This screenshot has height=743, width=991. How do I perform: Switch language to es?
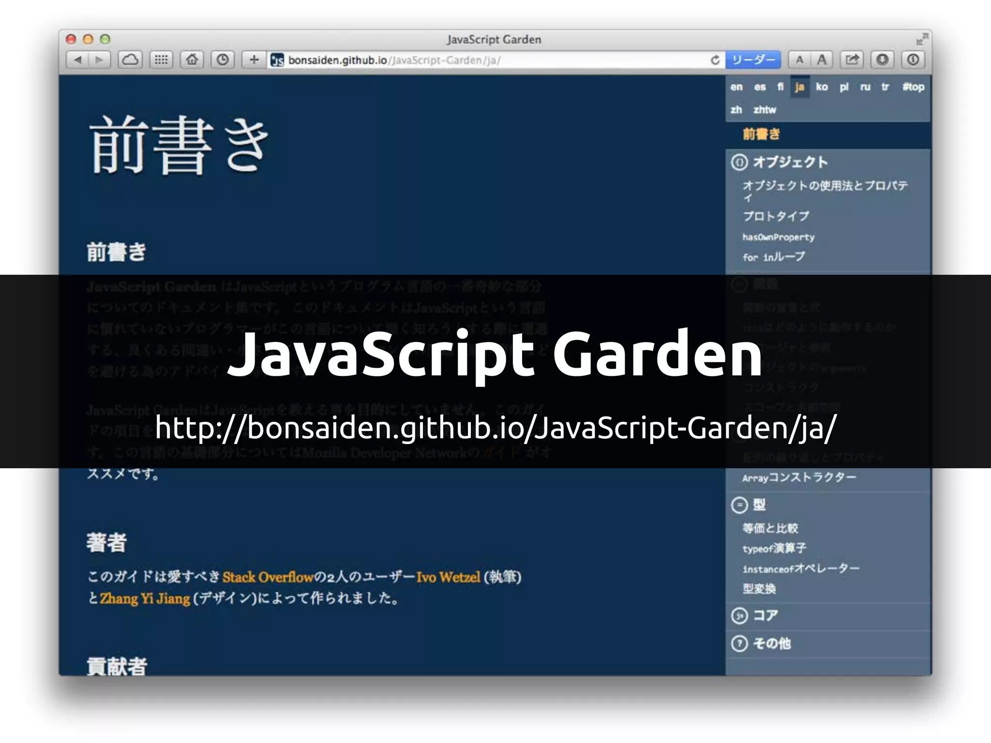(x=760, y=87)
